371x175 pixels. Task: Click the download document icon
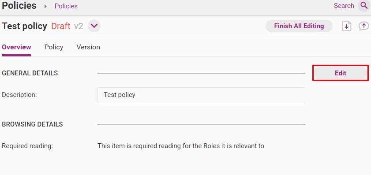[x=347, y=26]
